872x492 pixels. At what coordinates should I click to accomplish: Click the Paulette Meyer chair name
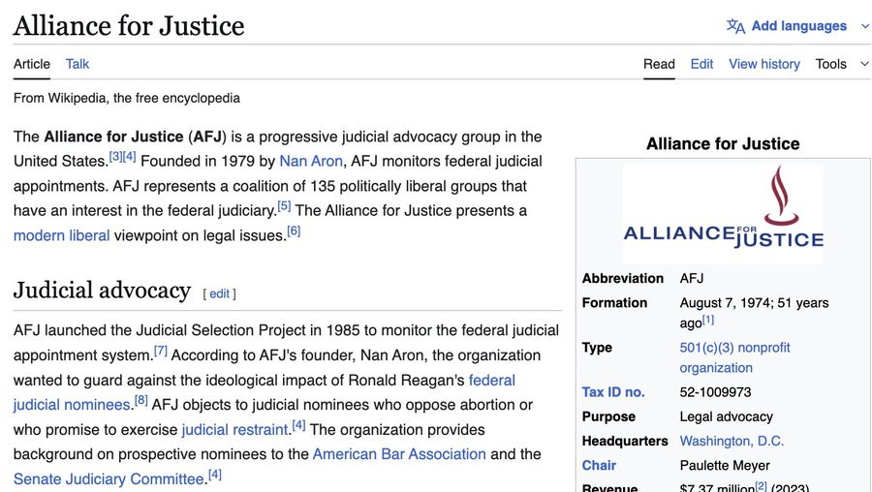click(x=725, y=465)
